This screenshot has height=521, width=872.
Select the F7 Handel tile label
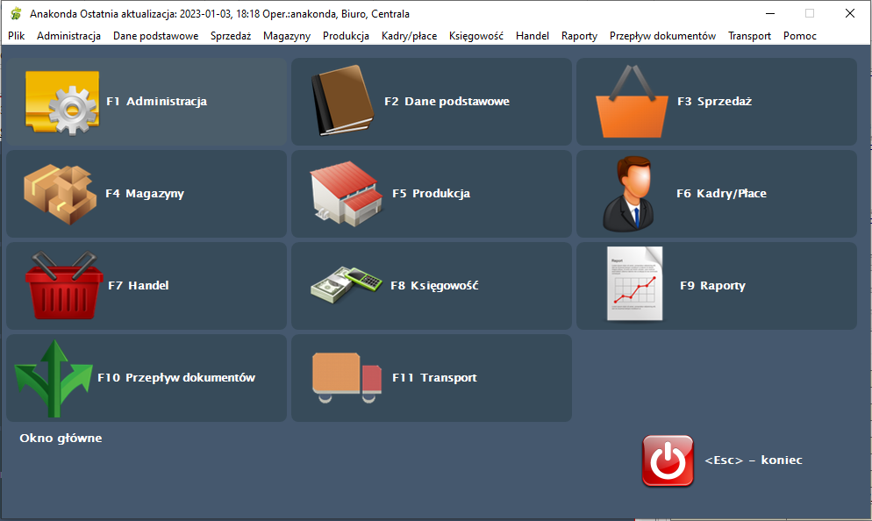(x=139, y=285)
